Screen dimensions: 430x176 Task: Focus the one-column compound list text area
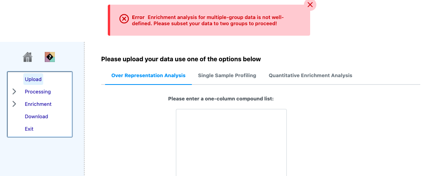pos(231,142)
